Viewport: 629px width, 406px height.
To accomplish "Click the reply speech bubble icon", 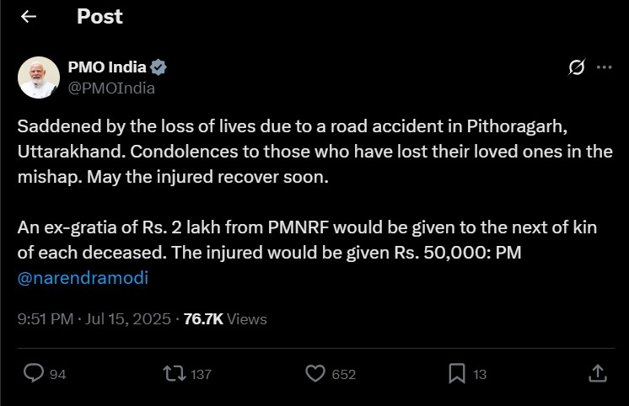I will tap(34, 373).
